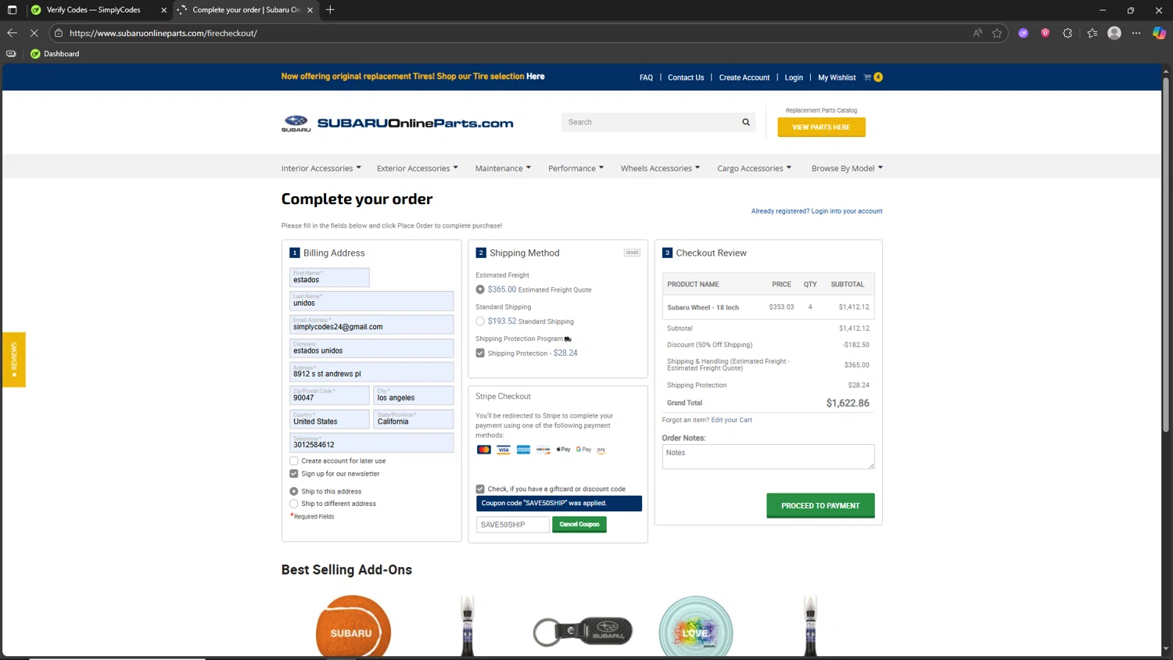The image size is (1173, 660).
Task: Click Login into your account link
Action: [847, 211]
